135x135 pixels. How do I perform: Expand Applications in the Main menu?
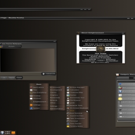point(39,87)
